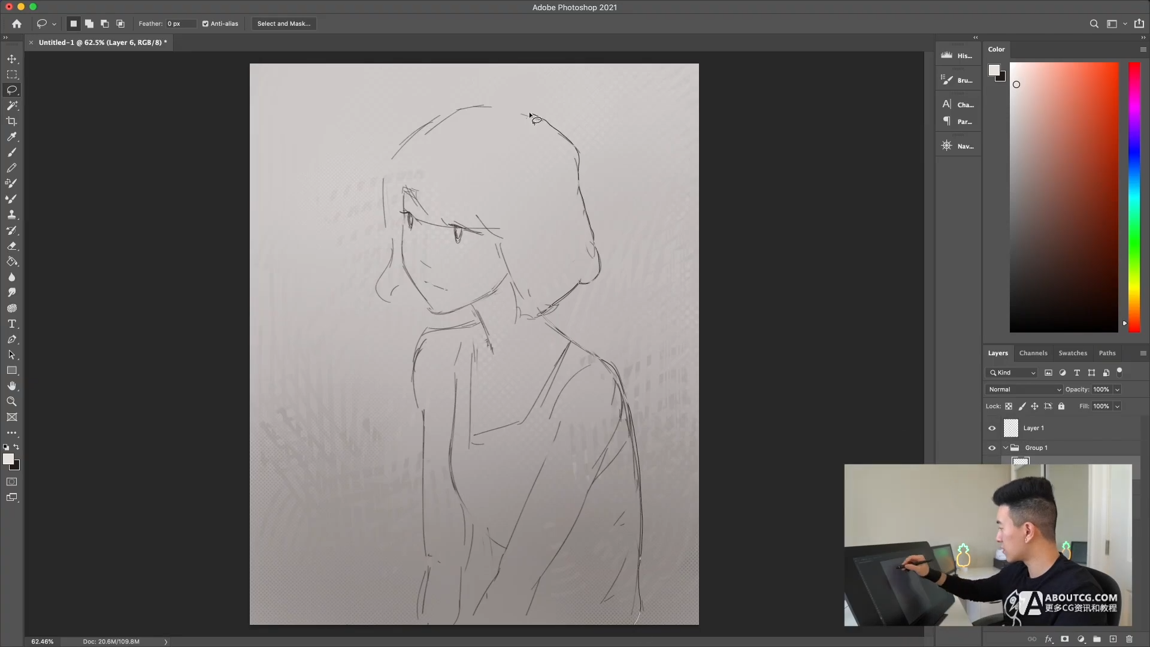Viewport: 1150px width, 647px height.
Task: Open the Normal blend mode dropdown
Action: click(1024, 389)
